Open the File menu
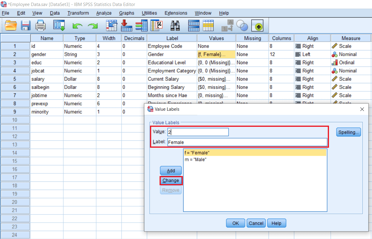 pos(5,13)
